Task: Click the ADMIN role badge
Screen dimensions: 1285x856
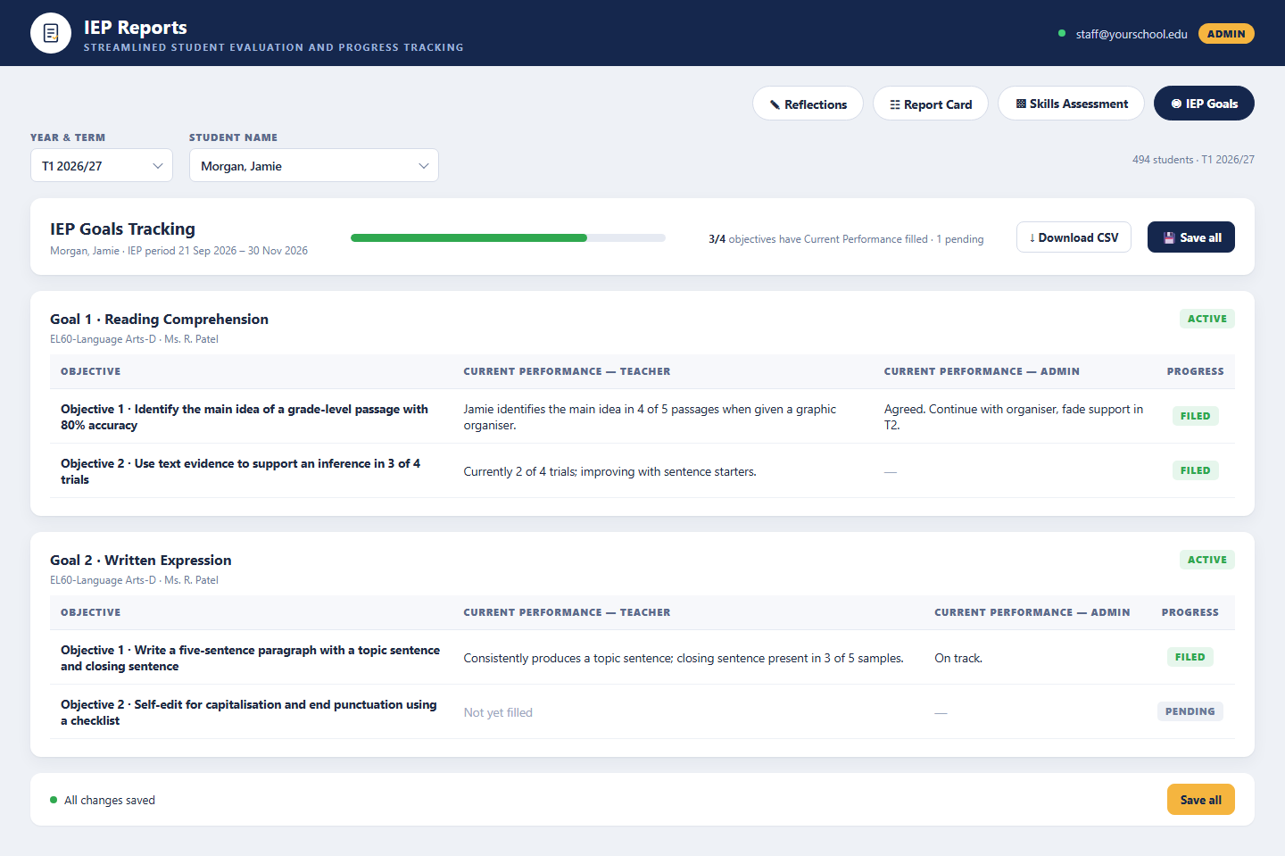Action: pos(1226,34)
